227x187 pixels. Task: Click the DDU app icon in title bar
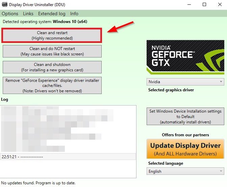[5, 4]
